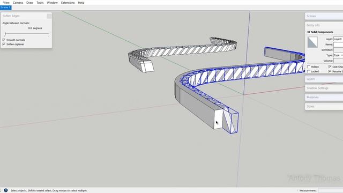
Task: Open the Tools menu
Action: pyautogui.click(x=40, y=3)
